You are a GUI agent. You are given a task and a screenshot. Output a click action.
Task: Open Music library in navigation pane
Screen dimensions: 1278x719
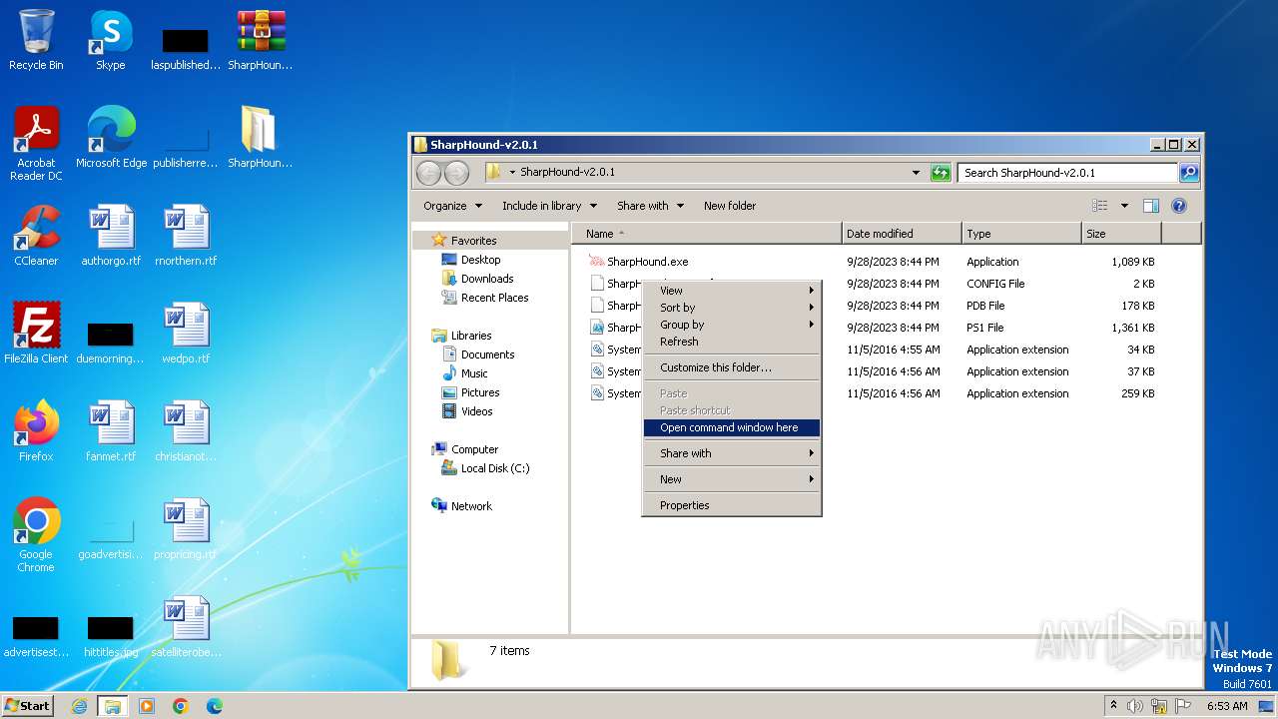coord(474,373)
